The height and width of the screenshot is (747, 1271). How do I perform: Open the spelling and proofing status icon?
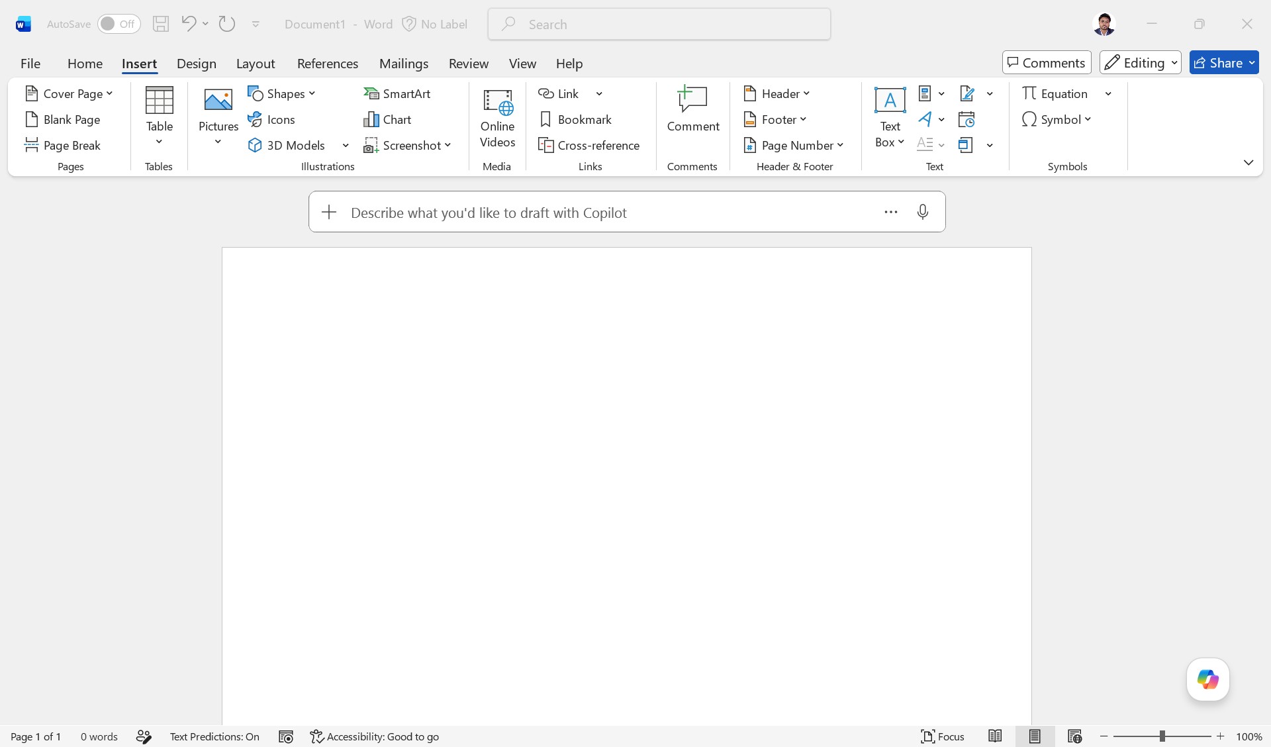tap(144, 736)
